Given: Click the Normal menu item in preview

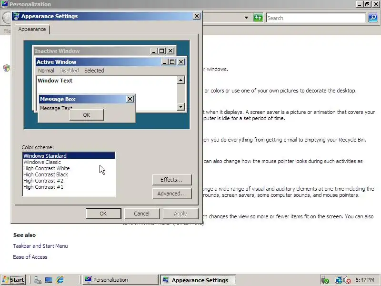Looking at the screenshot, I should coord(46,71).
